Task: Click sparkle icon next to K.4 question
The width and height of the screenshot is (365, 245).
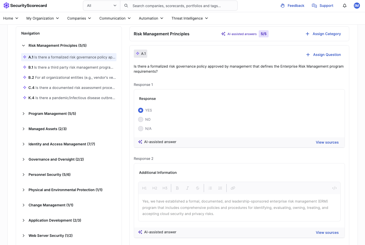Action: coord(25,98)
